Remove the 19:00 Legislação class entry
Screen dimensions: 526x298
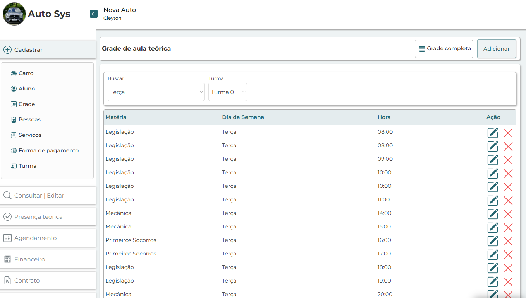coord(508,281)
